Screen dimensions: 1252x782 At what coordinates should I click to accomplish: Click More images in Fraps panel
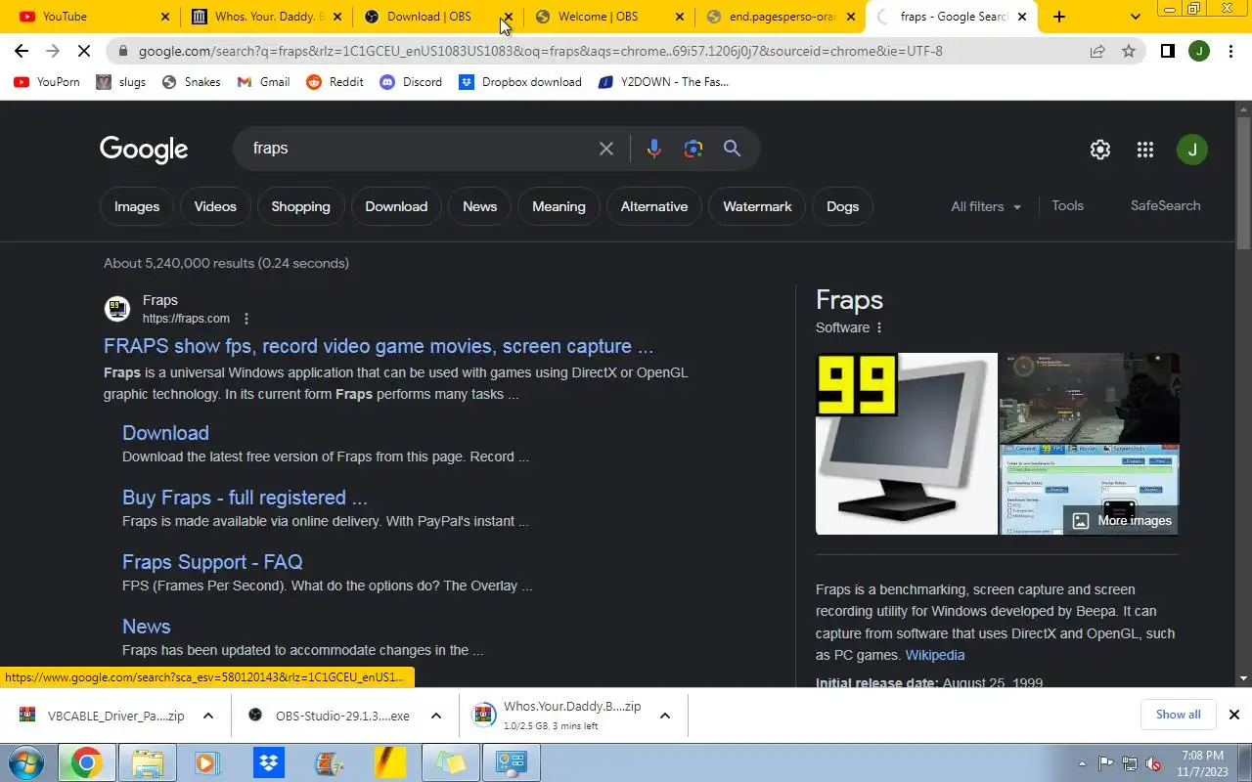tap(1121, 520)
